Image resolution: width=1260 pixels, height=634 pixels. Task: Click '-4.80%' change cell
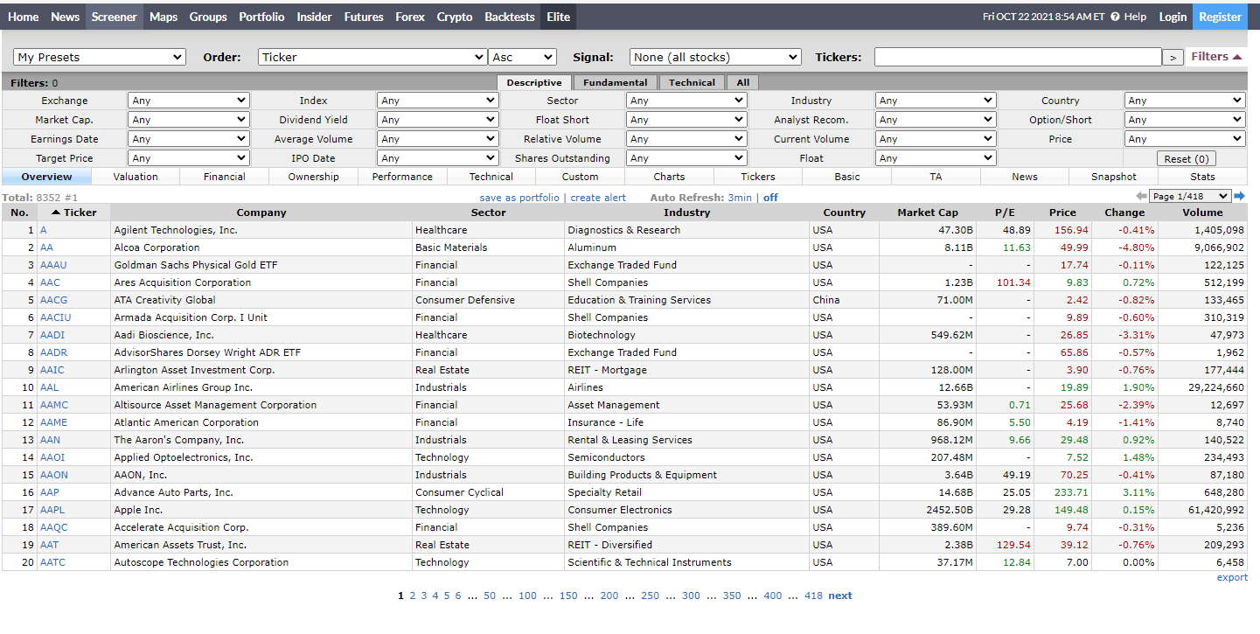[x=1124, y=247]
